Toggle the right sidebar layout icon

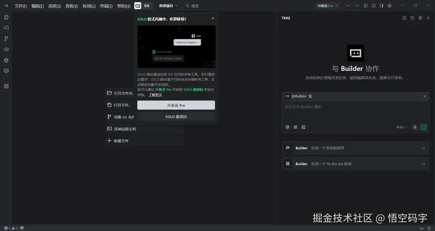tap(381, 6)
